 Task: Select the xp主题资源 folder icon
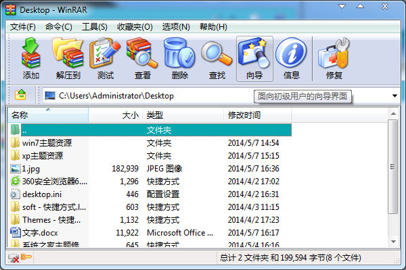pyautogui.click(x=16, y=155)
